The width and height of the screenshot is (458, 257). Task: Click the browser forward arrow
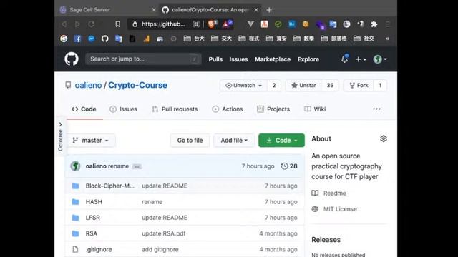coord(77,24)
